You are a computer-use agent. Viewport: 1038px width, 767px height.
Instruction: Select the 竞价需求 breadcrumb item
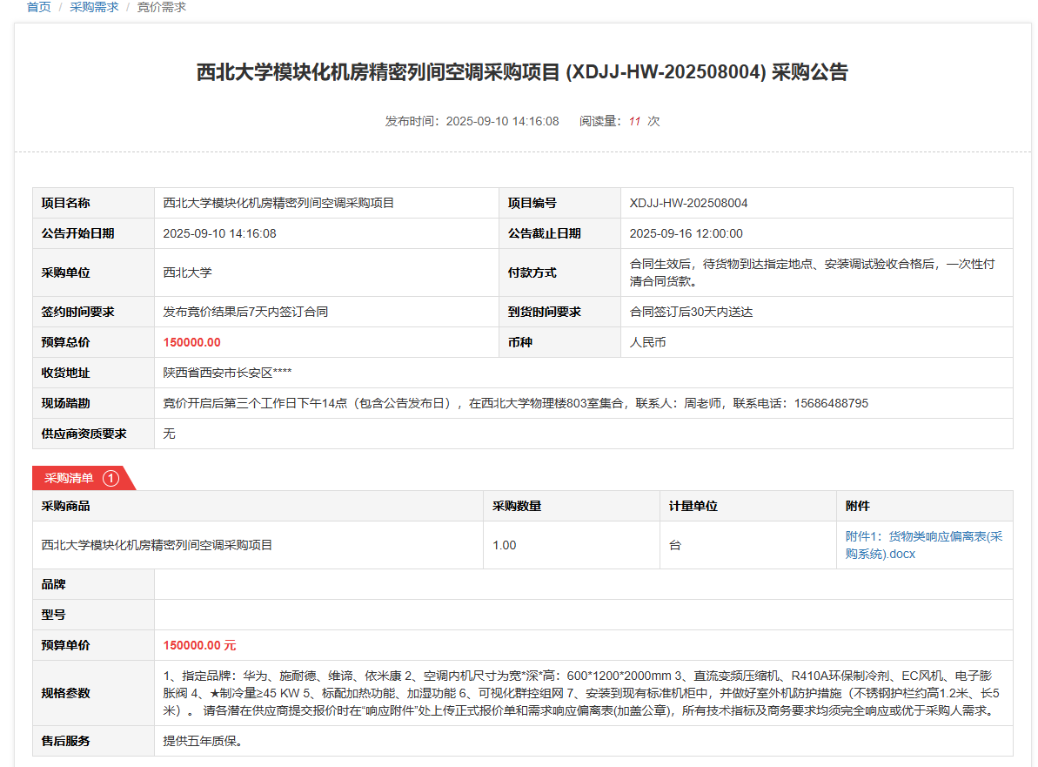click(x=161, y=7)
